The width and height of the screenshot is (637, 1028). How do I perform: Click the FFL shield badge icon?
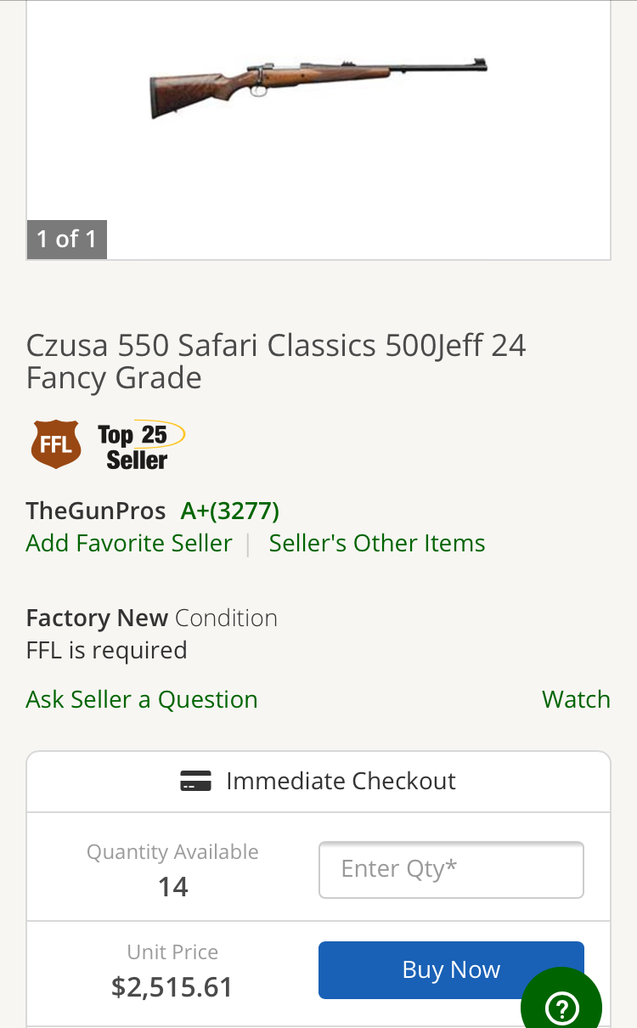click(56, 443)
